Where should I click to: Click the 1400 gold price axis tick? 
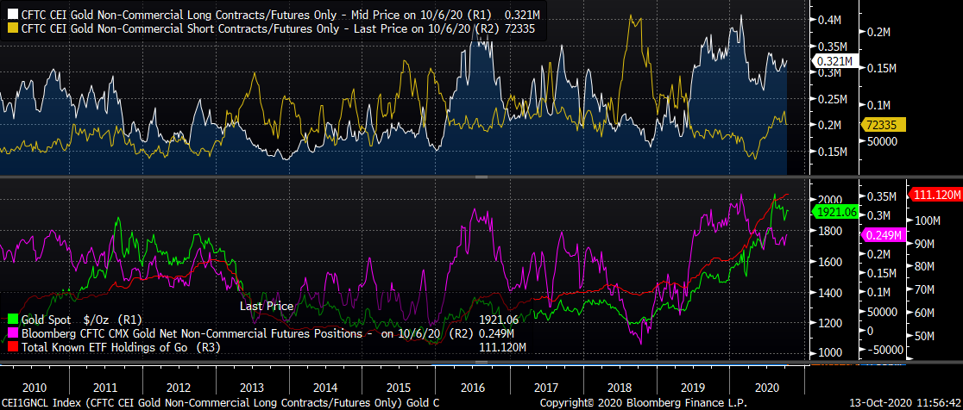(x=829, y=292)
